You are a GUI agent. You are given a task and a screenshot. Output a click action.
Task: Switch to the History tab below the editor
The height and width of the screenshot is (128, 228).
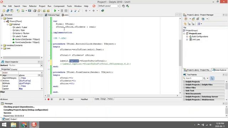(x=110, y=99)
